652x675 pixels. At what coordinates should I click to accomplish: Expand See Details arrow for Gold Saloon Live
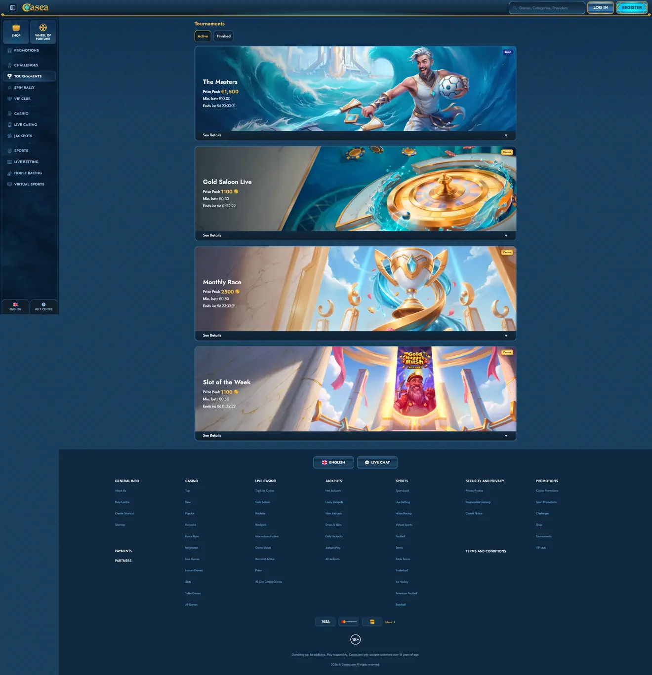point(506,235)
